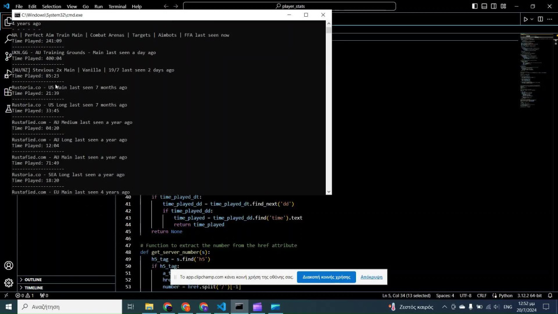
Task: Click Διακοπή κοινής χρήσης stop sharing button
Action: 326,277
